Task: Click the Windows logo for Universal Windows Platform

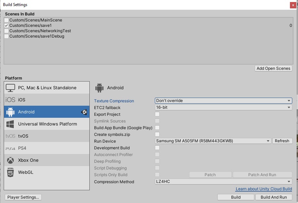Action: click(x=10, y=124)
